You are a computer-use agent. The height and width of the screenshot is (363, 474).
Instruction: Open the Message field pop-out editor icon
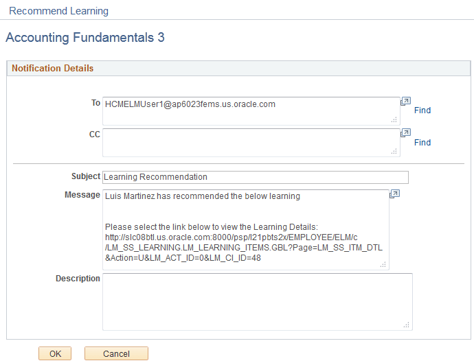(x=394, y=194)
